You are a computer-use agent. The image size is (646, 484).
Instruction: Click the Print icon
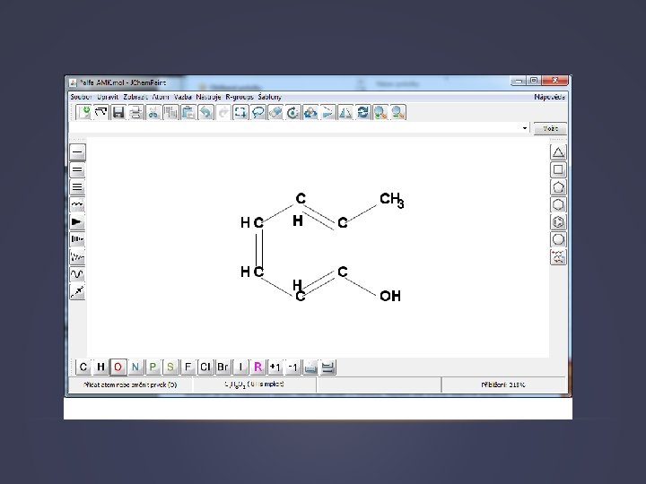click(x=135, y=112)
